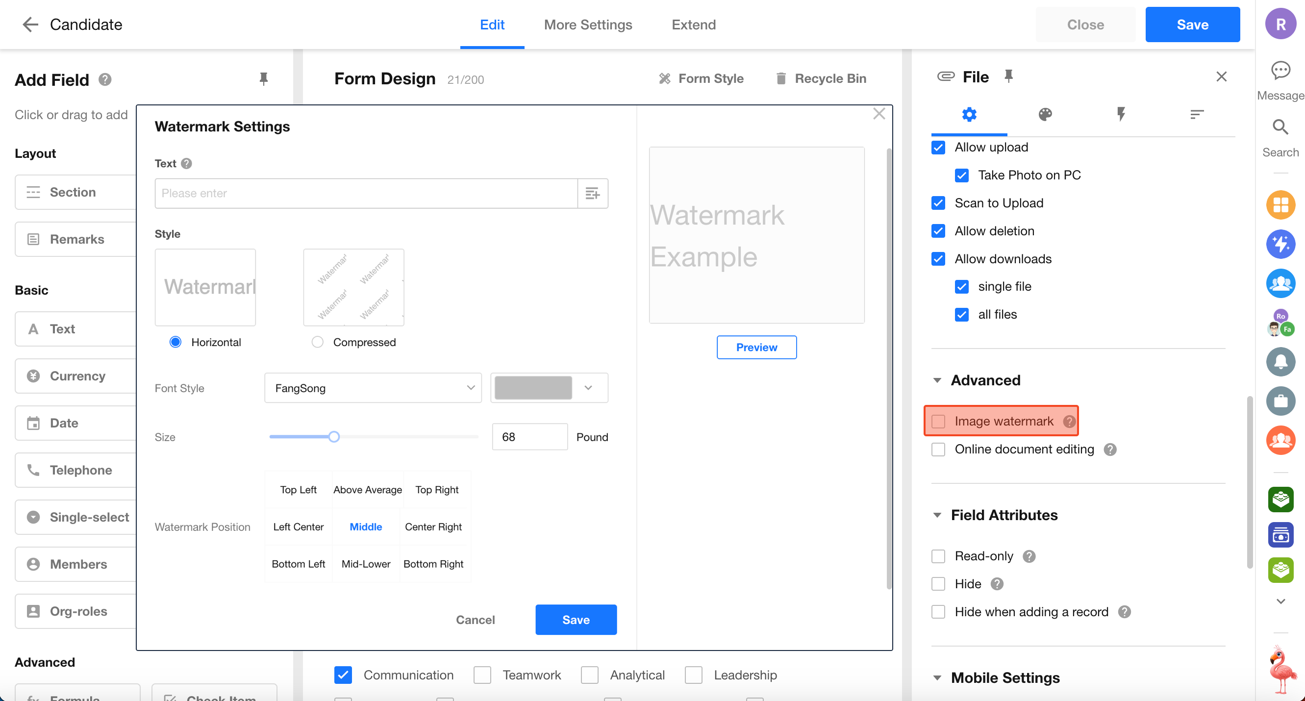Switch to the Extend tab

click(693, 25)
